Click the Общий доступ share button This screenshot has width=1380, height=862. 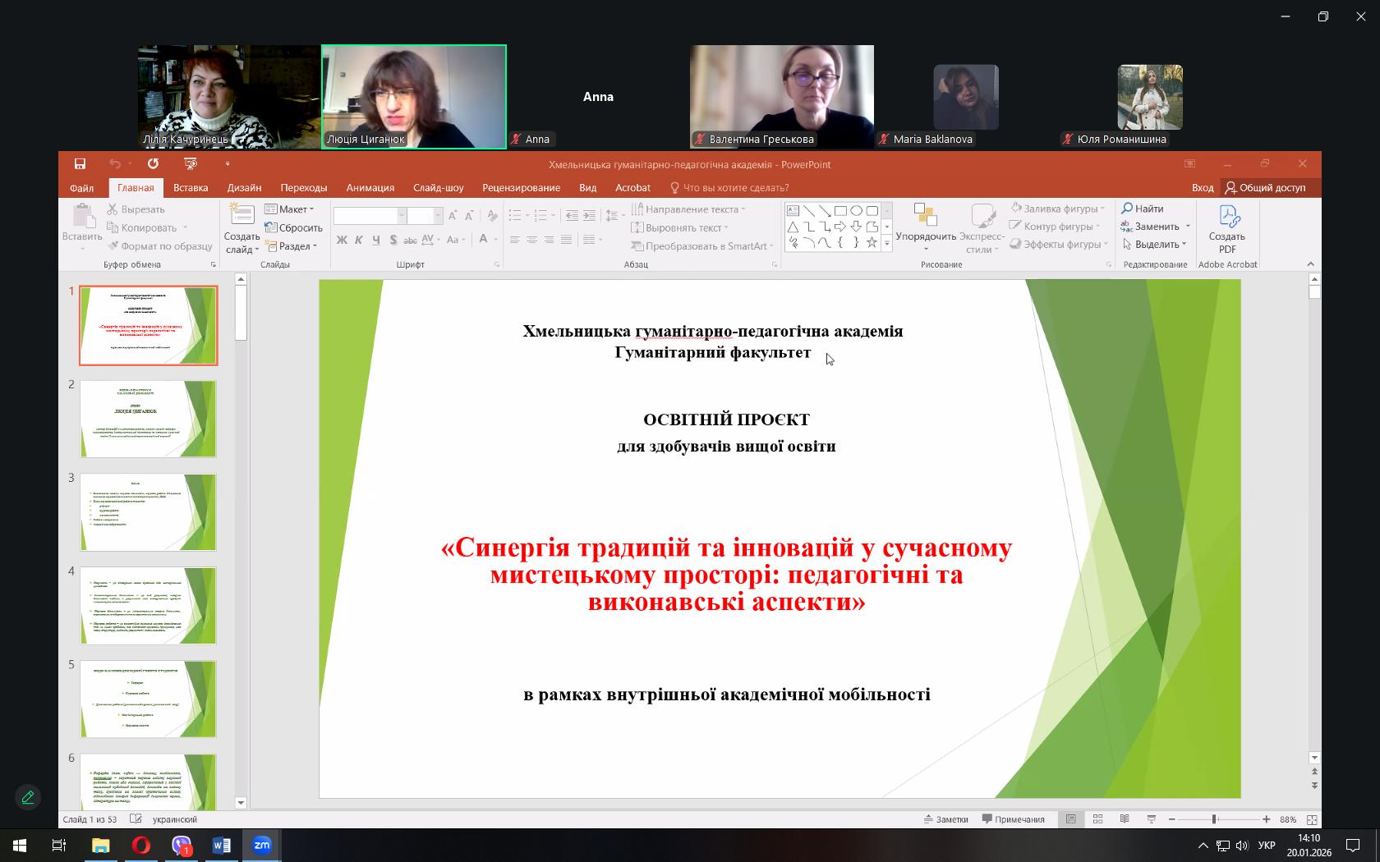pyautogui.click(x=1265, y=188)
